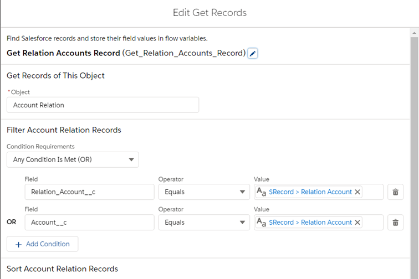Expand the Operator dropdown for Account__c
The height and width of the screenshot is (279, 419).
tap(203, 223)
